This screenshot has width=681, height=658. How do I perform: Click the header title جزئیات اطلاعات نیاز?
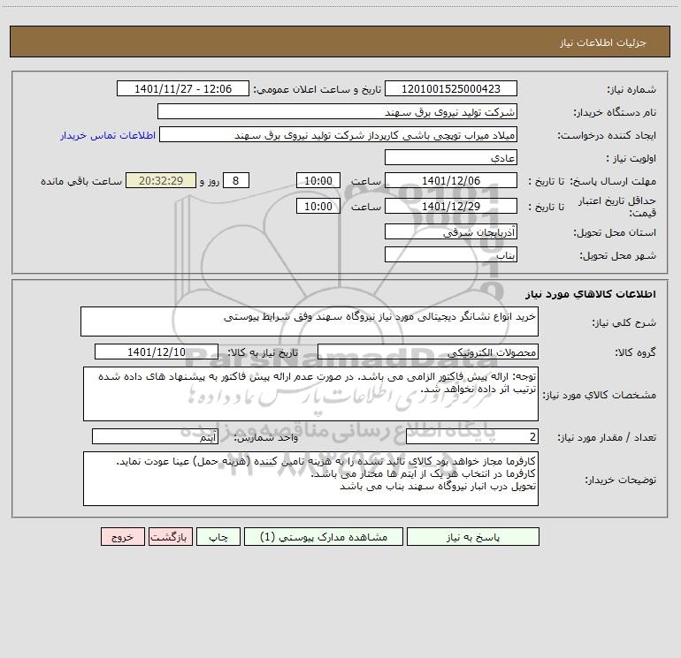pyautogui.click(x=603, y=42)
